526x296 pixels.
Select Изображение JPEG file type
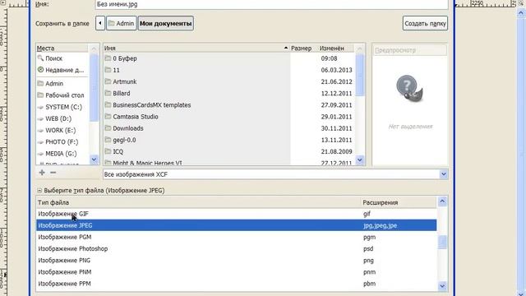pos(237,225)
